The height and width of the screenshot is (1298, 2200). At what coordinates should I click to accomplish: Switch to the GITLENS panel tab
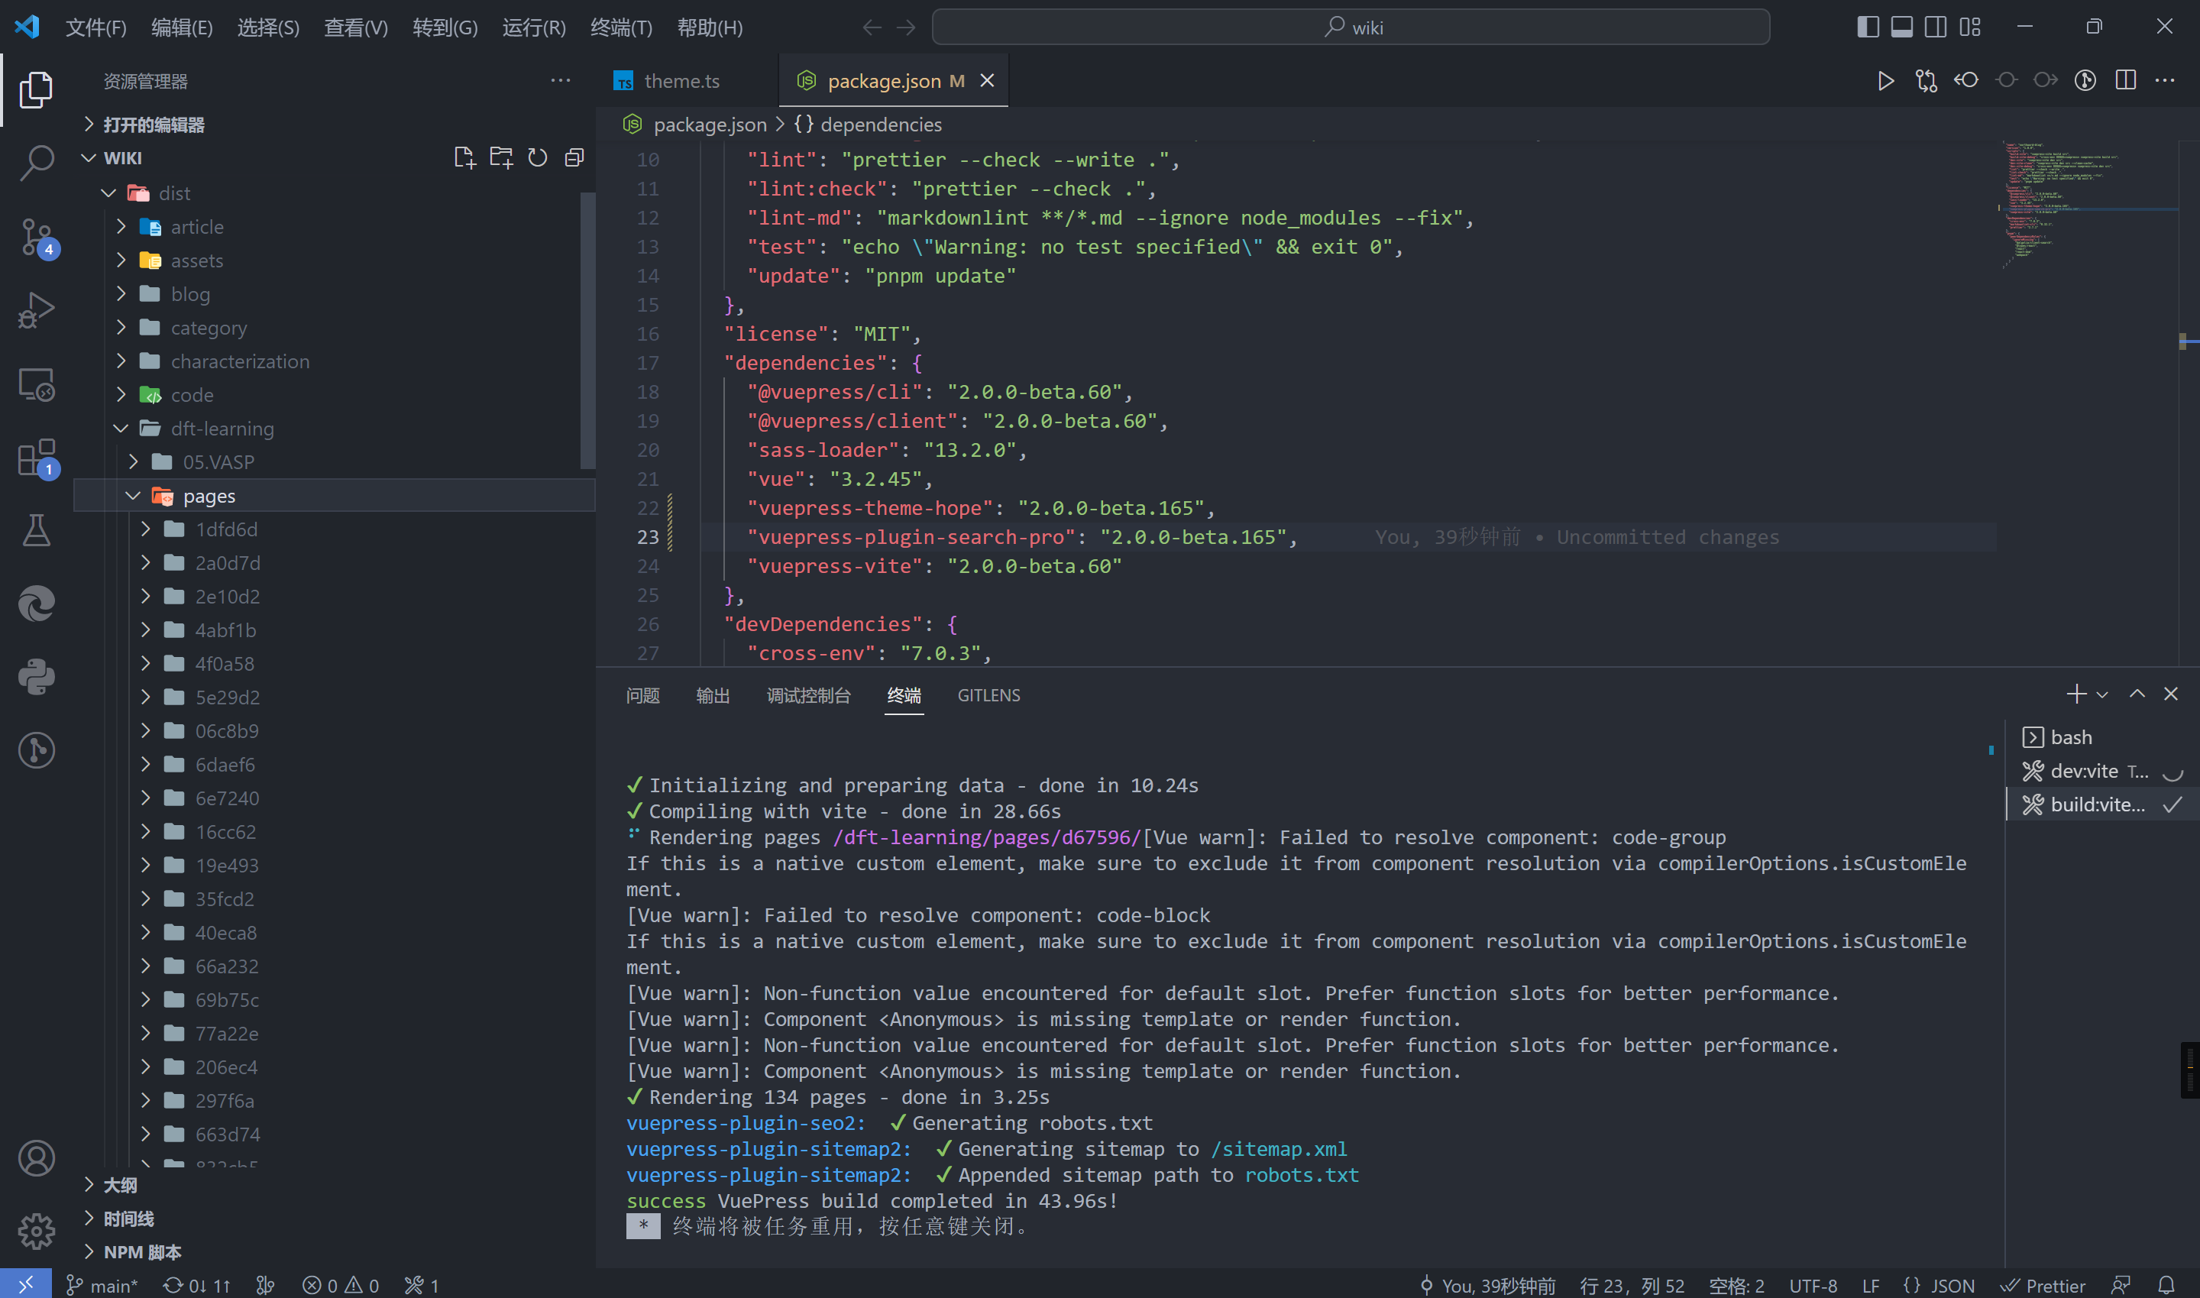point(989,695)
